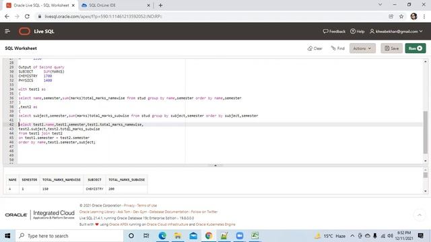The image size is (431, 242).
Task: Open Oracle Kubernetes Engine link
Action: [x=215, y=225]
